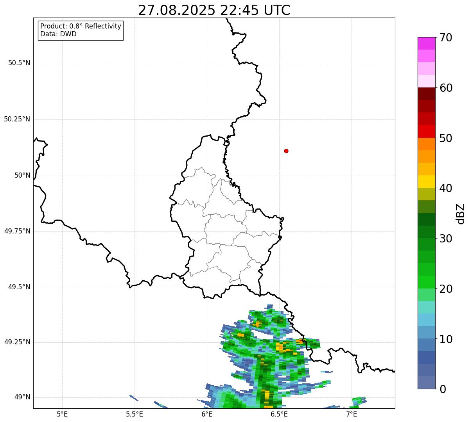Click the 50.5°N latitude label

click(19, 63)
